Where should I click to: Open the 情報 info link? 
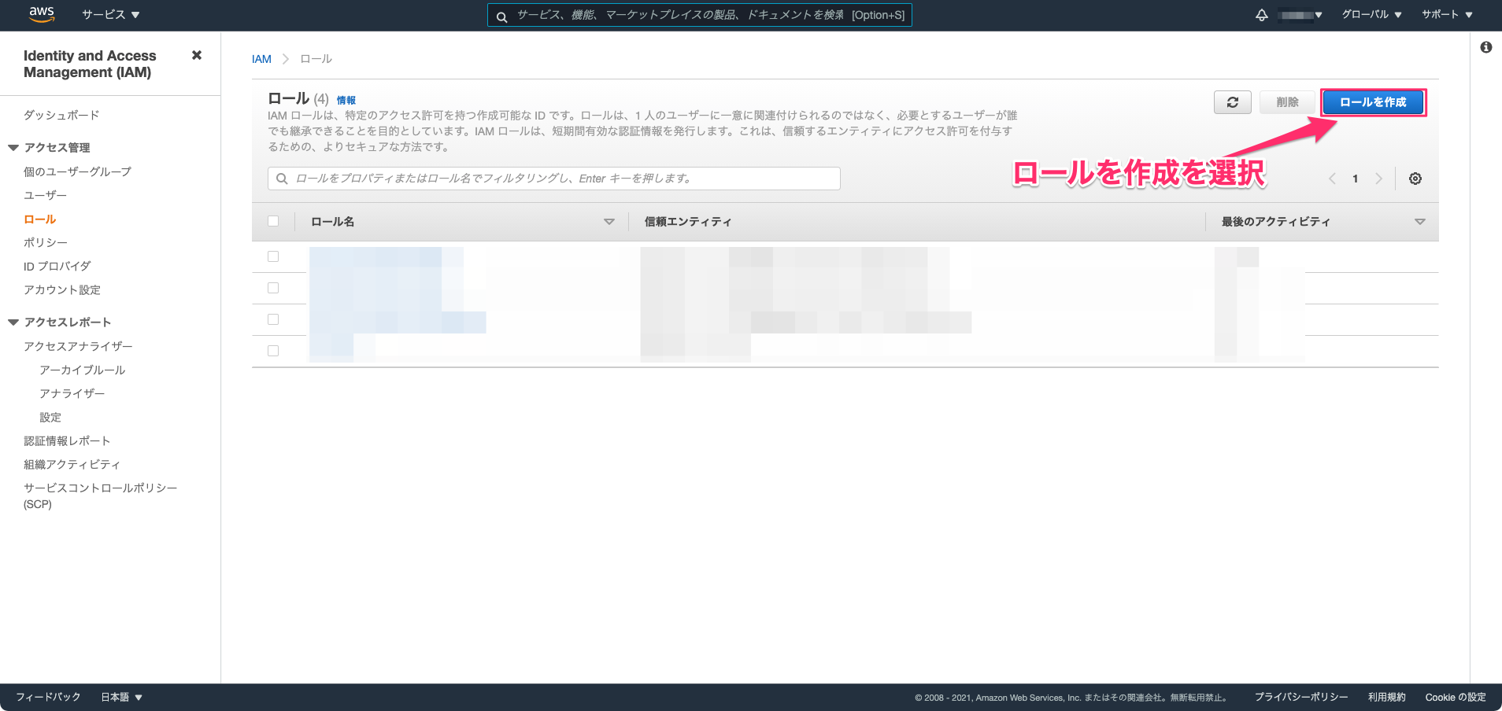(346, 100)
